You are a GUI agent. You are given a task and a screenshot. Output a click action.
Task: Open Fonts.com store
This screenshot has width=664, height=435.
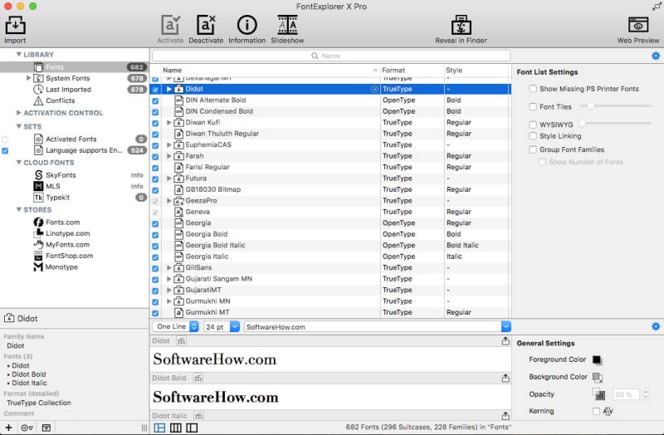pyautogui.click(x=63, y=222)
